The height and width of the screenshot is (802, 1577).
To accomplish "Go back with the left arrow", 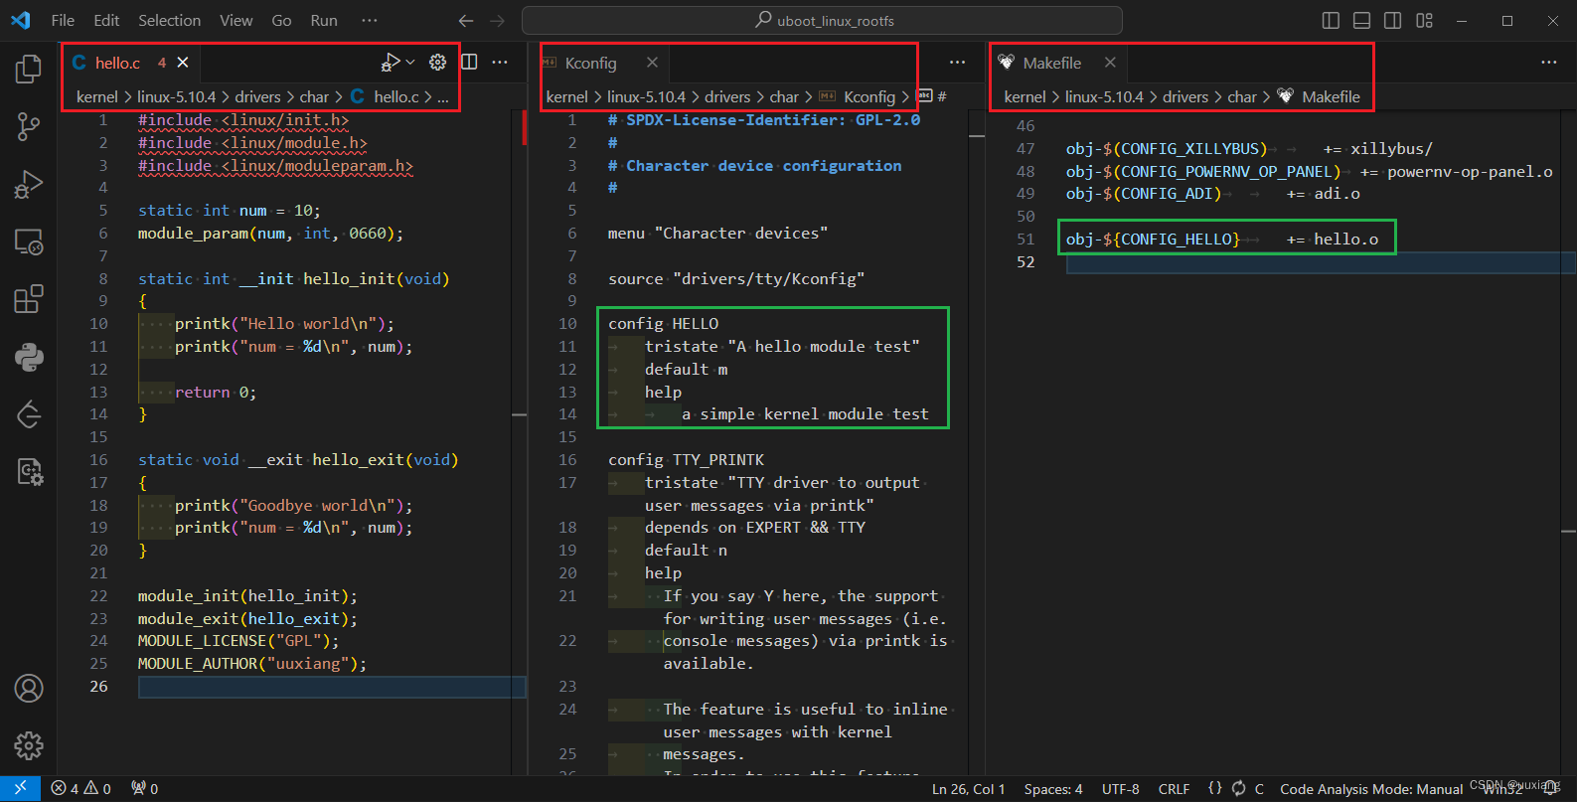I will click(x=466, y=20).
